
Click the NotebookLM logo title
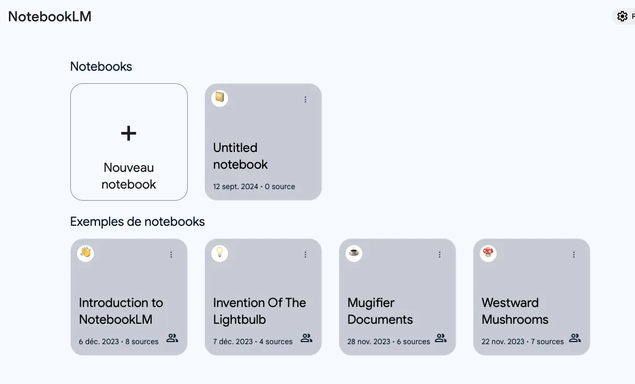pyautogui.click(x=50, y=16)
